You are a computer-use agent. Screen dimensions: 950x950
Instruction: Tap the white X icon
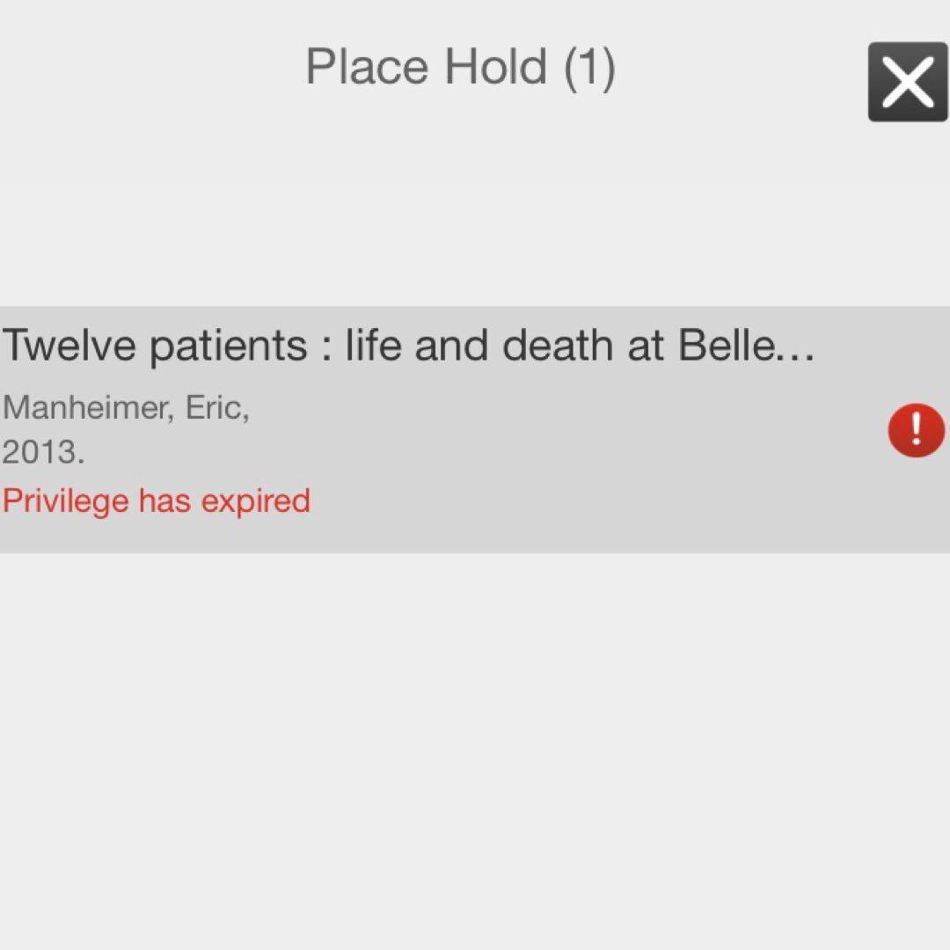(908, 82)
